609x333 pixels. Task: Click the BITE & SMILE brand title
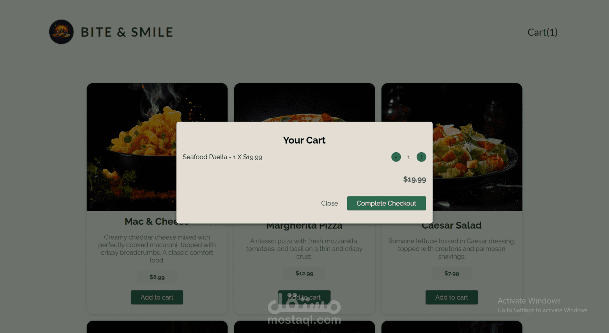127,32
